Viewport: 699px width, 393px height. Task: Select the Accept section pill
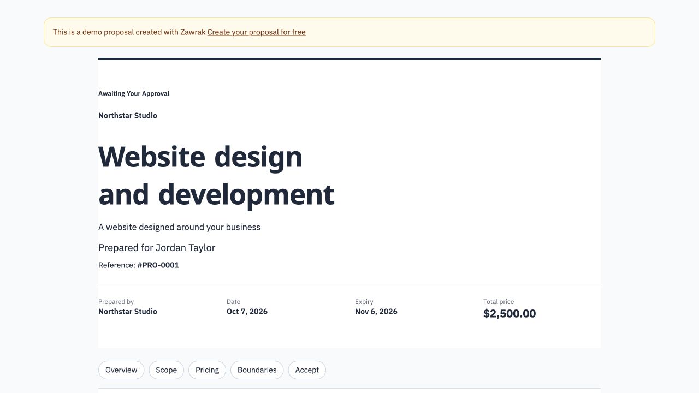point(307,370)
